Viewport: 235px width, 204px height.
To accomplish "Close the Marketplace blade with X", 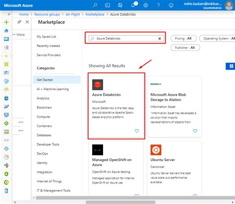I will click(x=27, y=22).
